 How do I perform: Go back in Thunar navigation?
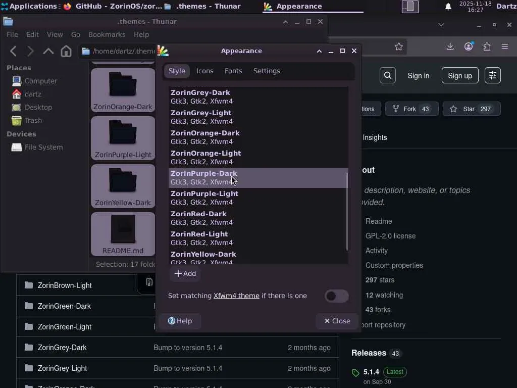point(13,51)
